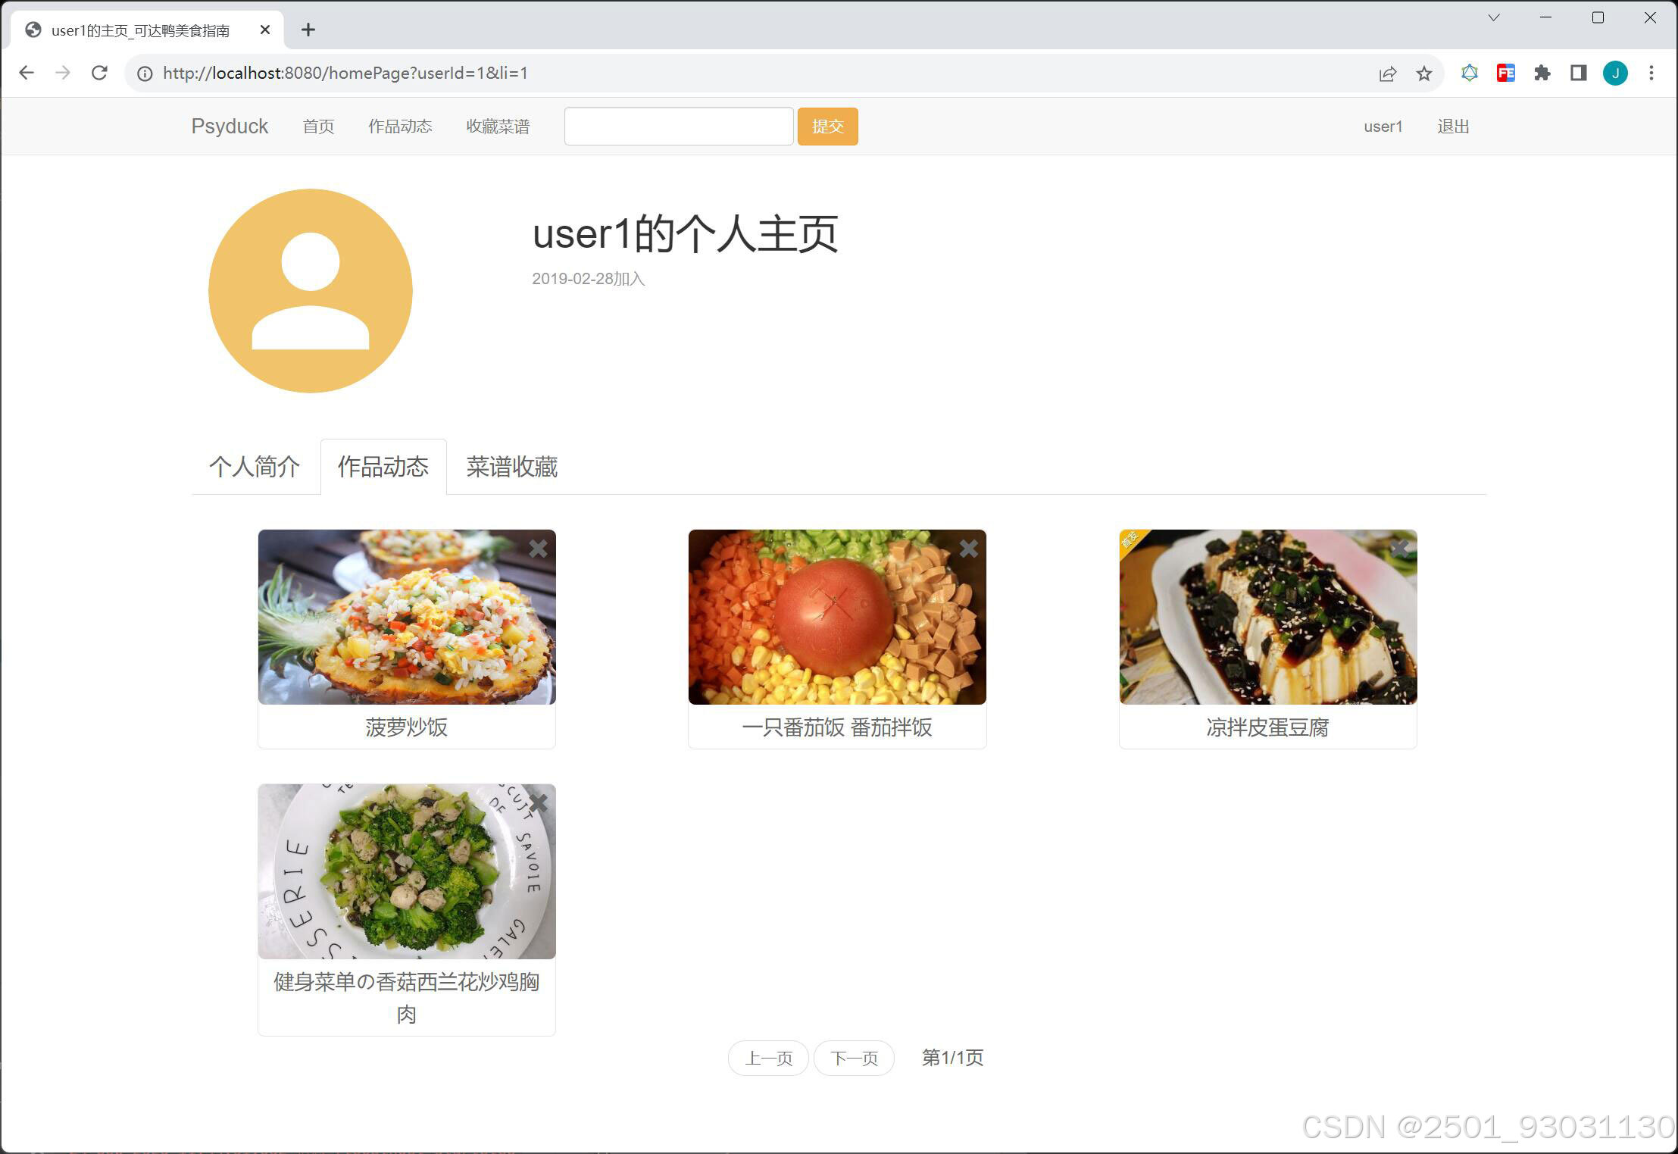1678x1154 pixels.
Task: Click 退出 to log out
Action: pos(1452,126)
